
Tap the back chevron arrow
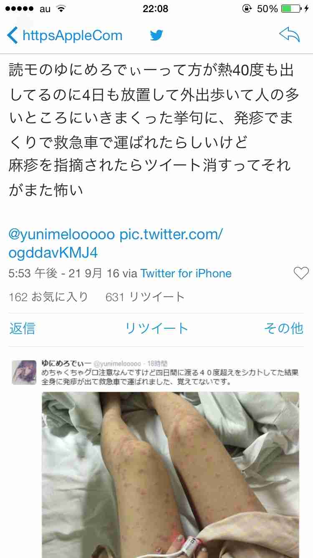point(12,35)
